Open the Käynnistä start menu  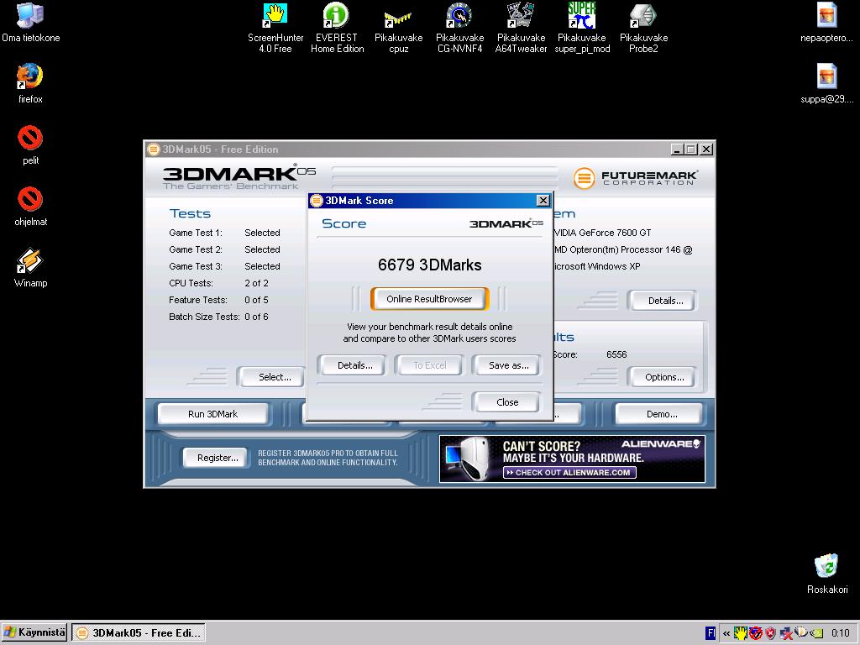pos(34,632)
